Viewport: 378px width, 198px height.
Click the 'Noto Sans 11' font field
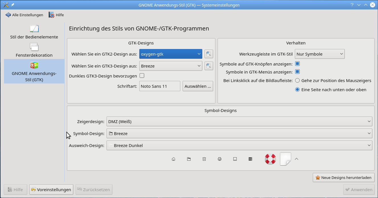click(x=160, y=86)
